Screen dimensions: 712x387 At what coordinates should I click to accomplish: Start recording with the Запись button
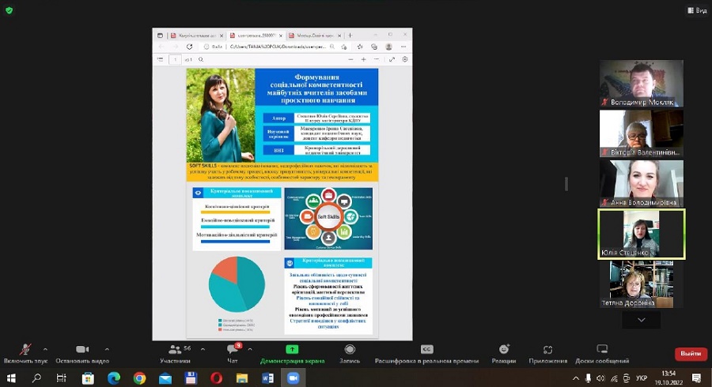[350, 352]
